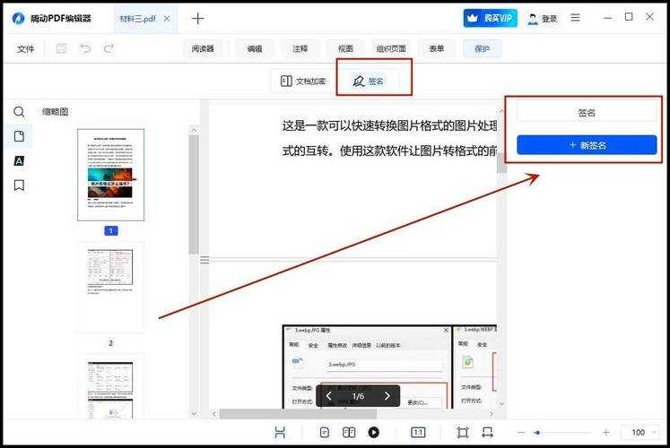Undo the last action
Image resolution: width=670 pixels, height=448 pixels.
point(85,48)
